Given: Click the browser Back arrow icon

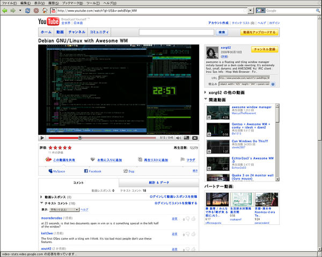Looking at the screenshot, I should pyautogui.click(x=5, y=11).
